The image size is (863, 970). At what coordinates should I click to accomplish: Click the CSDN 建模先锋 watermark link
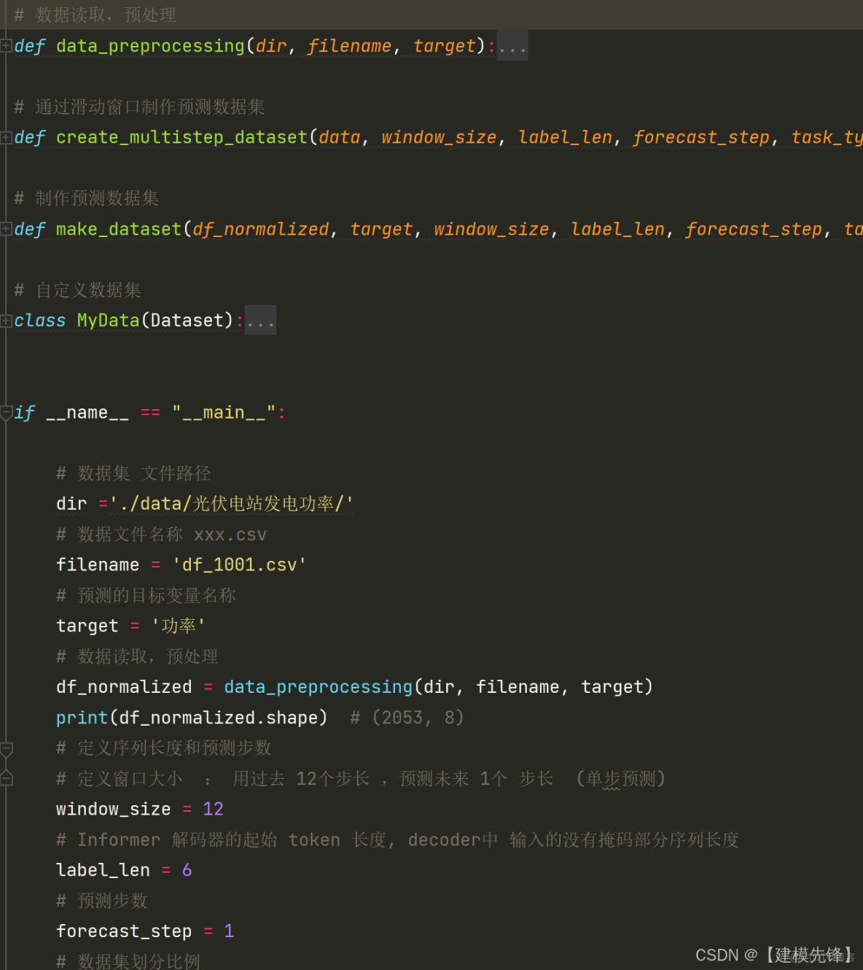pos(776,954)
